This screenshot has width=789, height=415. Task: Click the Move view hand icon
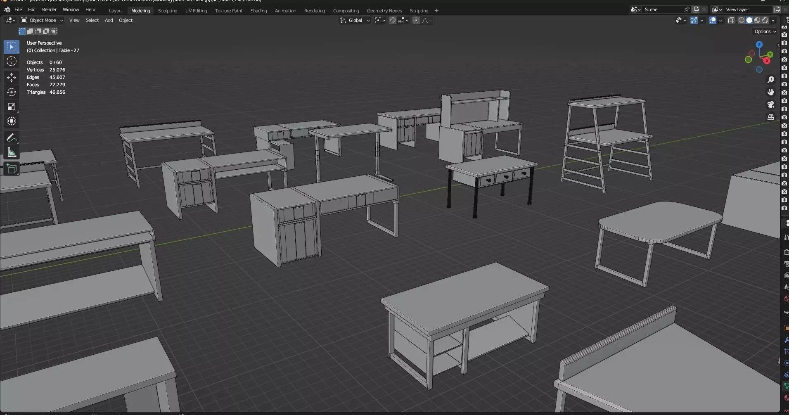point(770,92)
